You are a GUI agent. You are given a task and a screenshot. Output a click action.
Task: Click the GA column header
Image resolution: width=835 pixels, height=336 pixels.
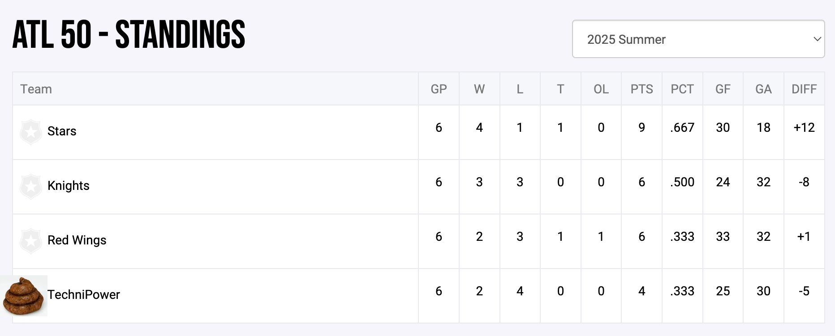763,89
